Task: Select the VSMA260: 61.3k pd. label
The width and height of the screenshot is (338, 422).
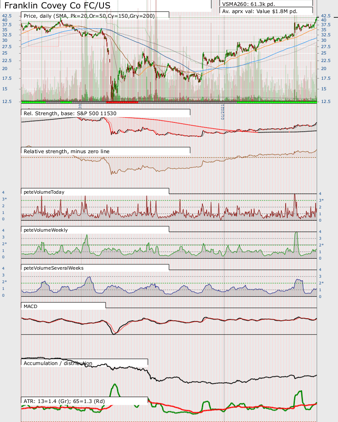Action: [248, 4]
